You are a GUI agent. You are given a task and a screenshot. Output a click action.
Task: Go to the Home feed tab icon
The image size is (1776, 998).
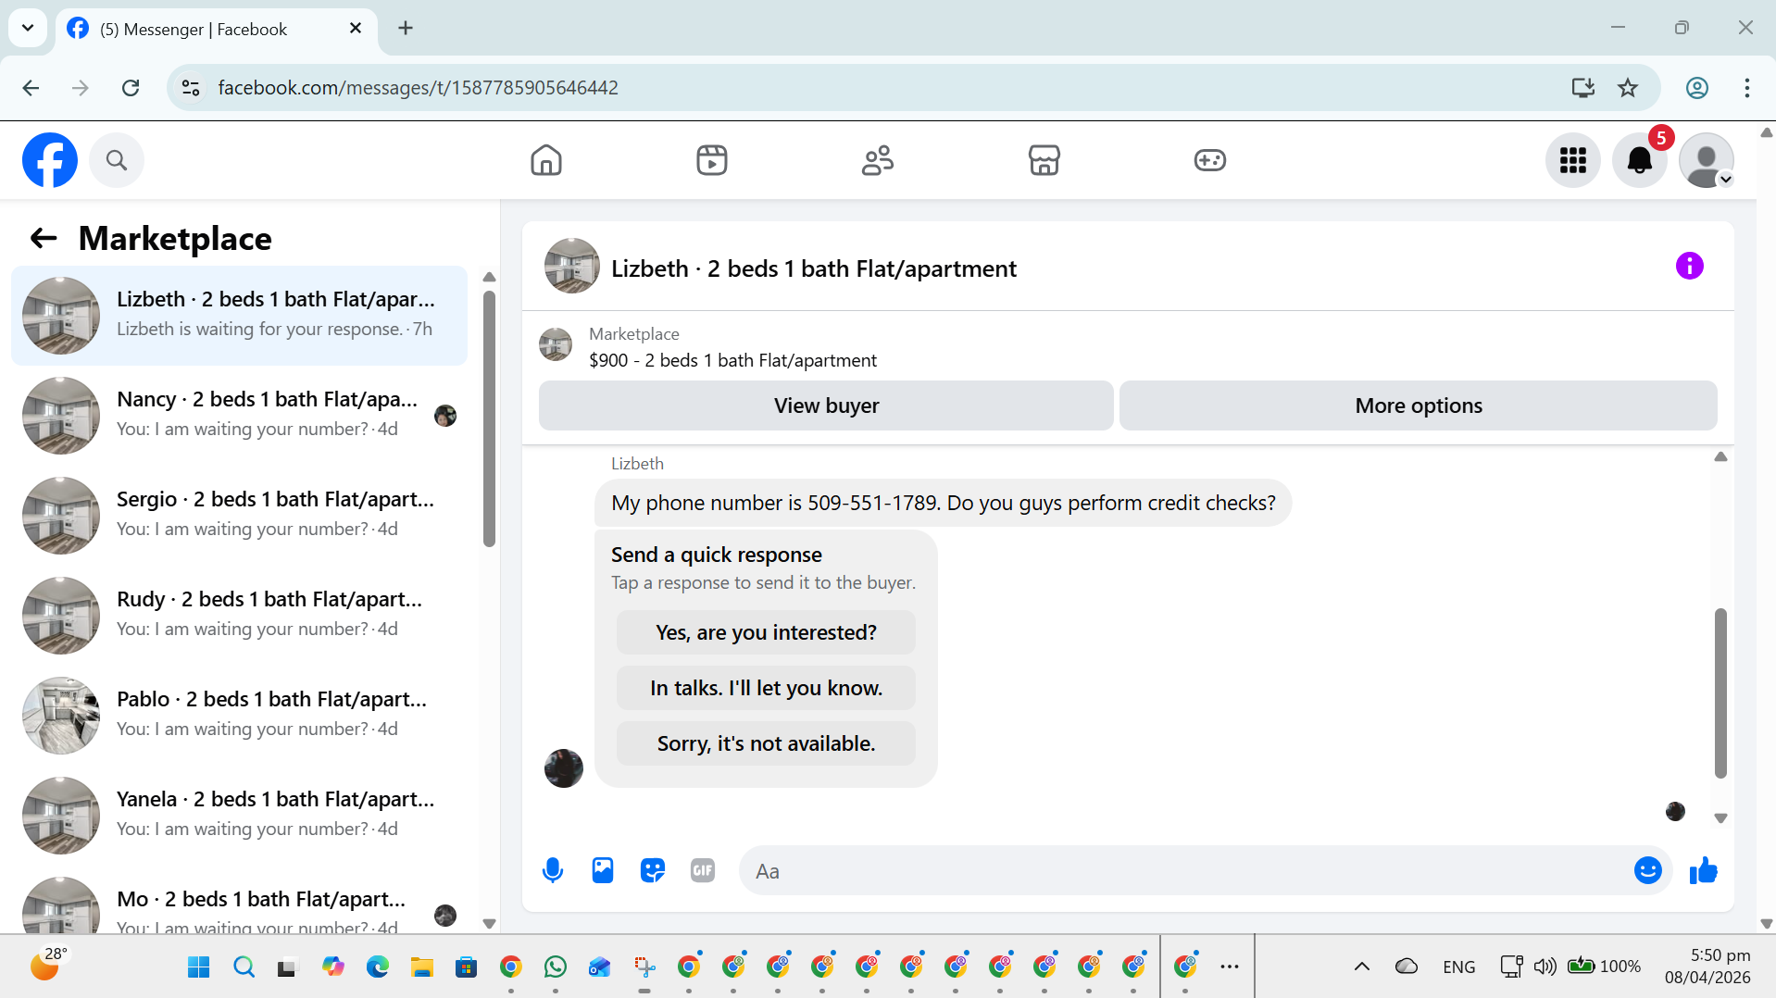(x=546, y=160)
